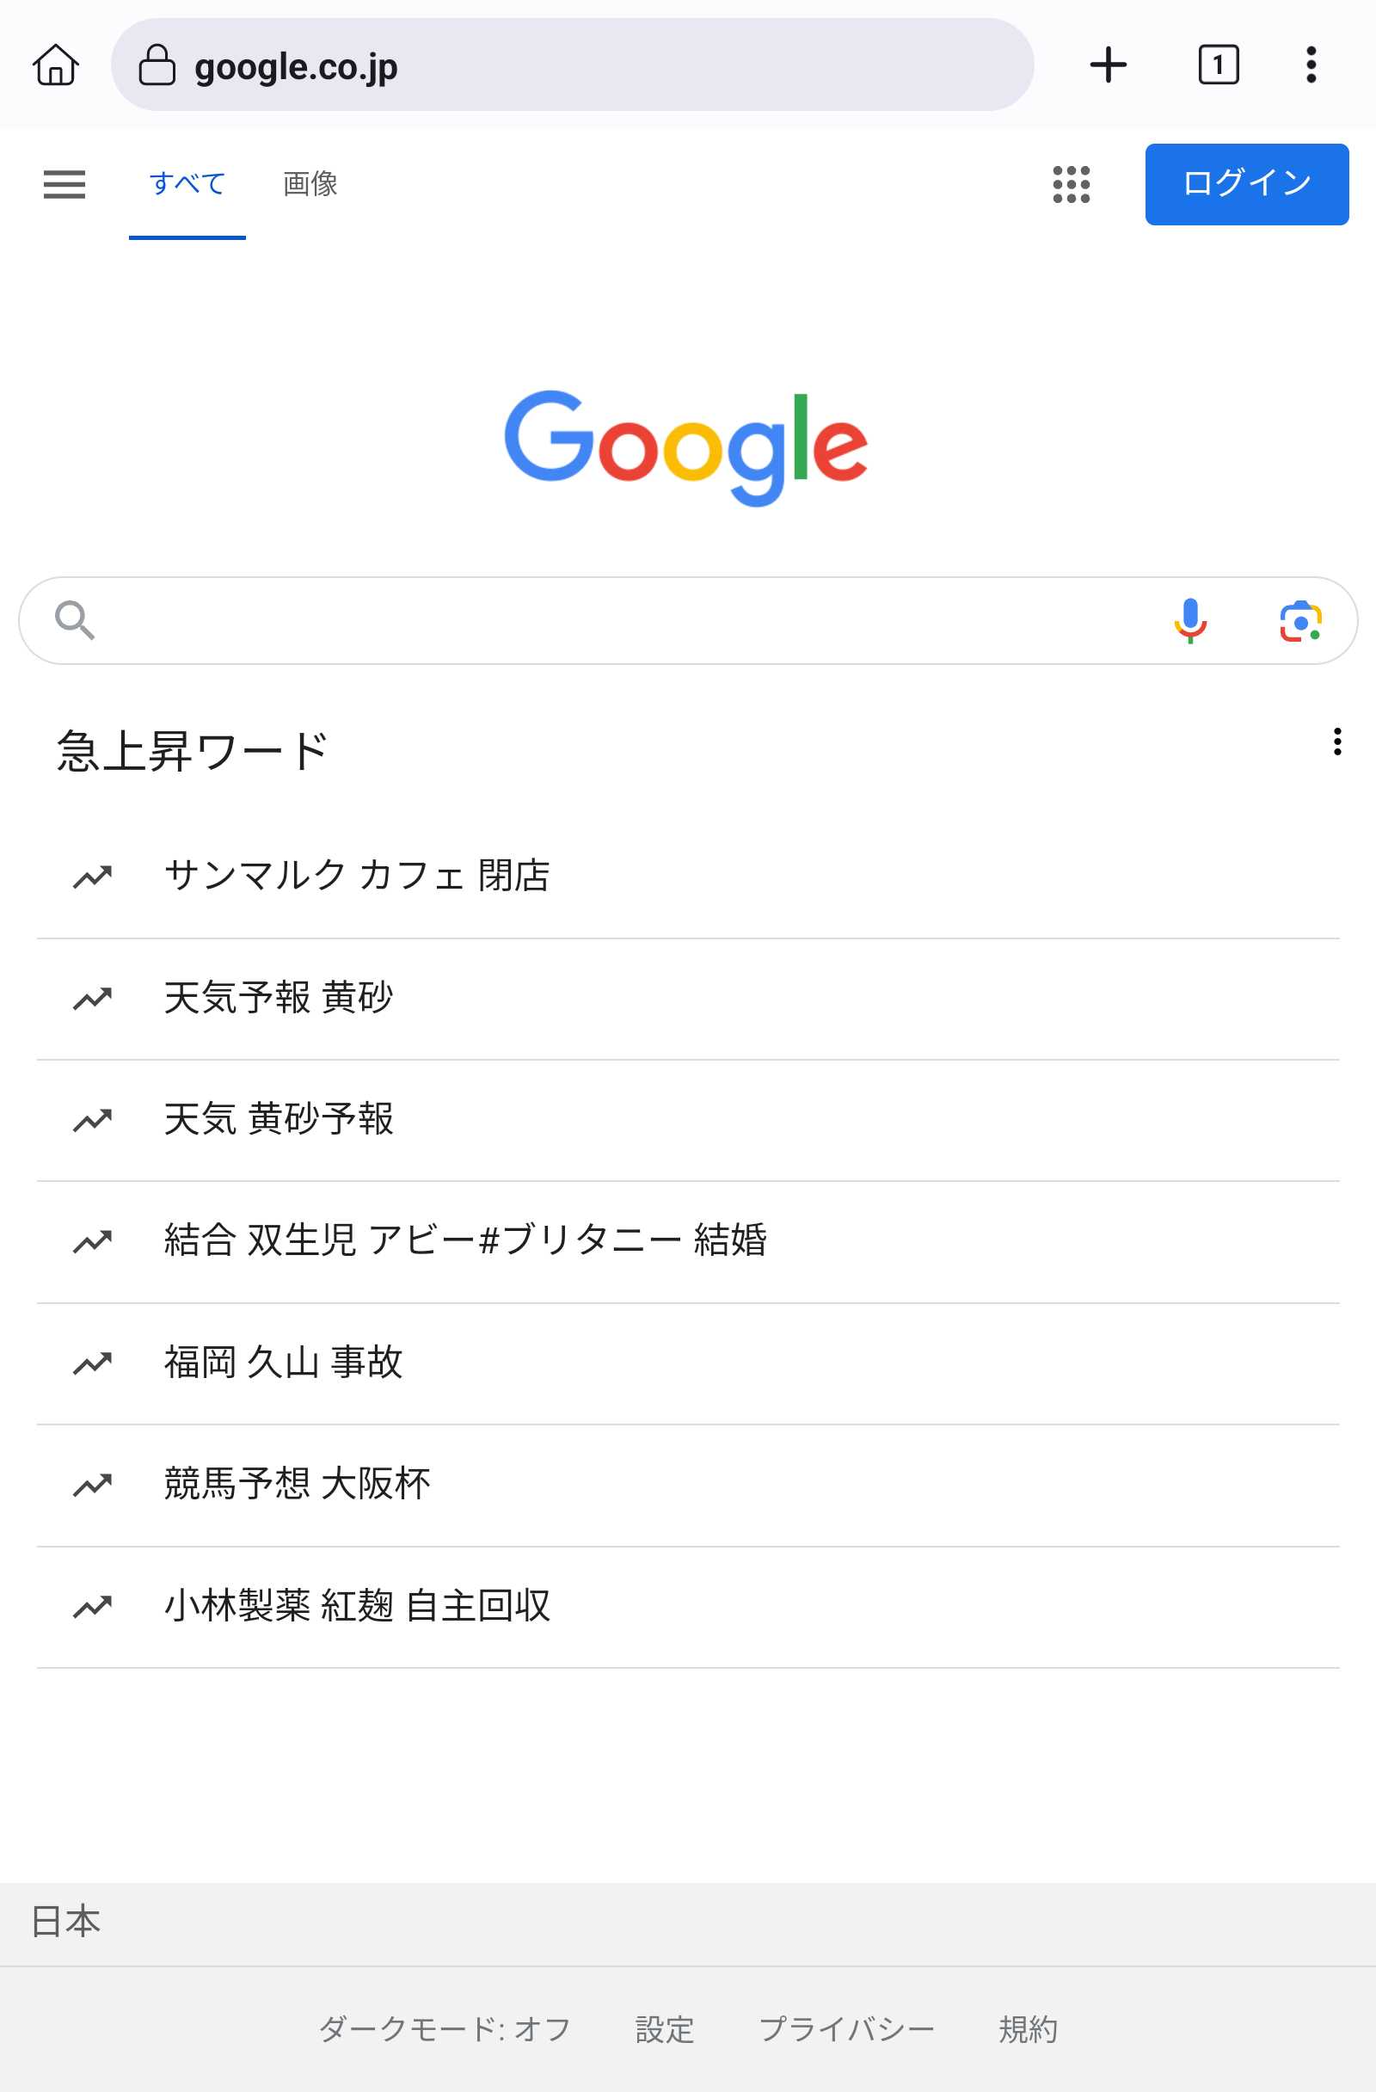The height and width of the screenshot is (2092, 1376).
Task: Open Google Lens camera search
Action: click(1300, 620)
